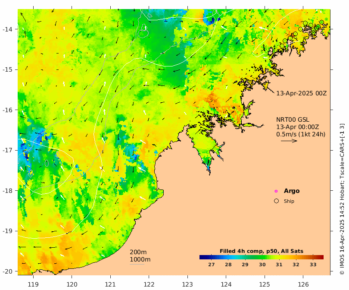Click longitude axis label "119"

pos(33,284)
